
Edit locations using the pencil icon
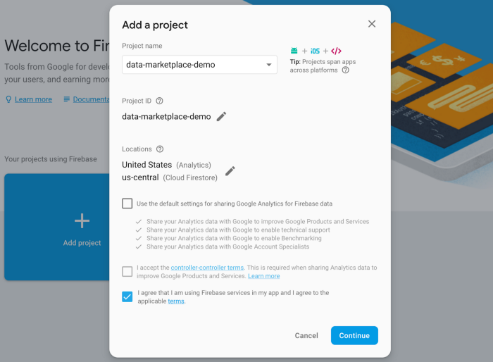tap(230, 170)
